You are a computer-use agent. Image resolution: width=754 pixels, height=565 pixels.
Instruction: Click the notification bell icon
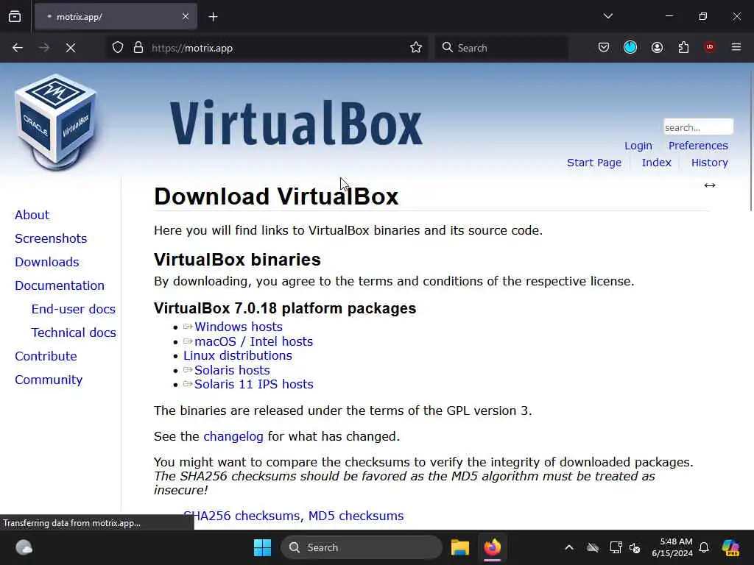tap(704, 547)
